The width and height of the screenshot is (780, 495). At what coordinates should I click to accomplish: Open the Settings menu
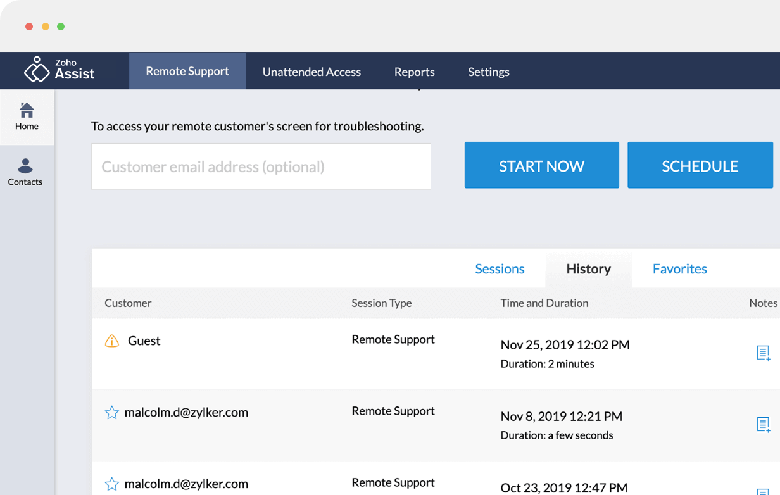pos(488,72)
